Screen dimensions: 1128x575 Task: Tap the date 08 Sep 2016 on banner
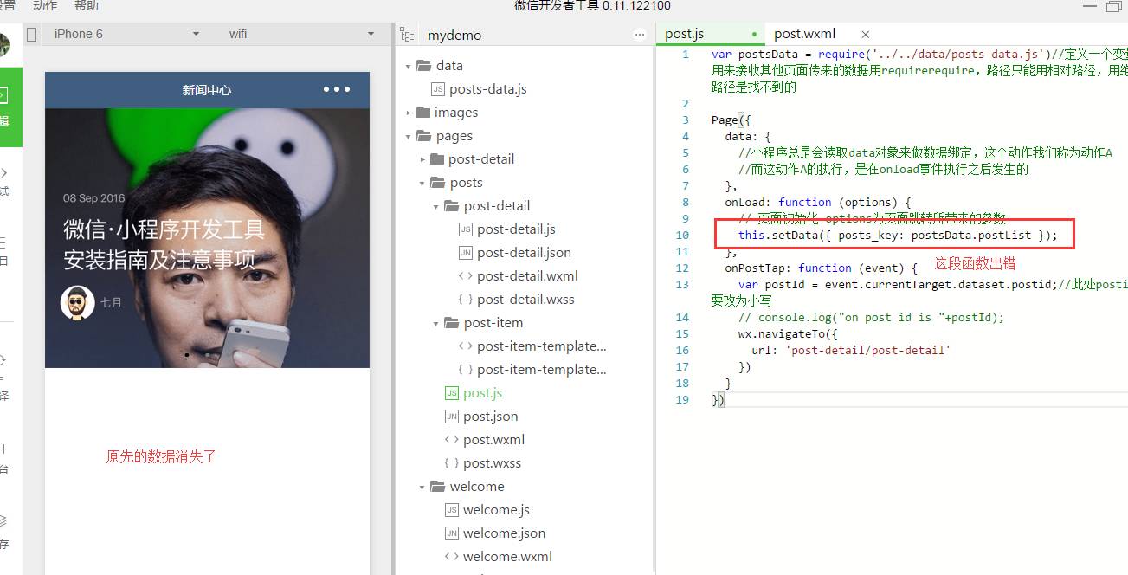[93, 197]
